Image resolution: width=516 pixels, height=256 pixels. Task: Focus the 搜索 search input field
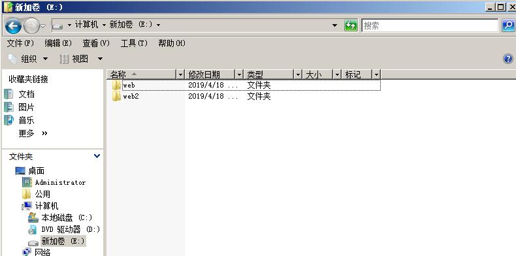pyautogui.click(x=430, y=25)
